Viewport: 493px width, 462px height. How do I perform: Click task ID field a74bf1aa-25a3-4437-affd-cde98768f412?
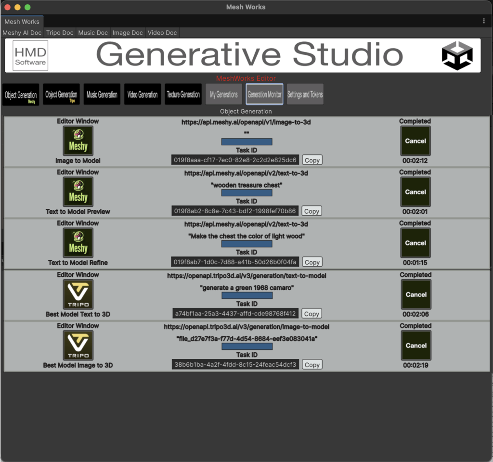235,313
